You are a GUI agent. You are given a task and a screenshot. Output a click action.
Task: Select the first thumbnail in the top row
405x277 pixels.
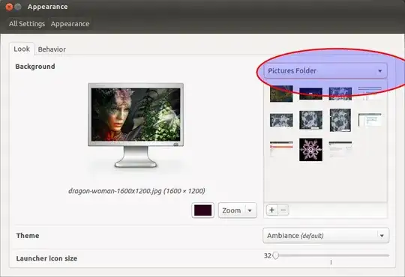[x=281, y=94]
